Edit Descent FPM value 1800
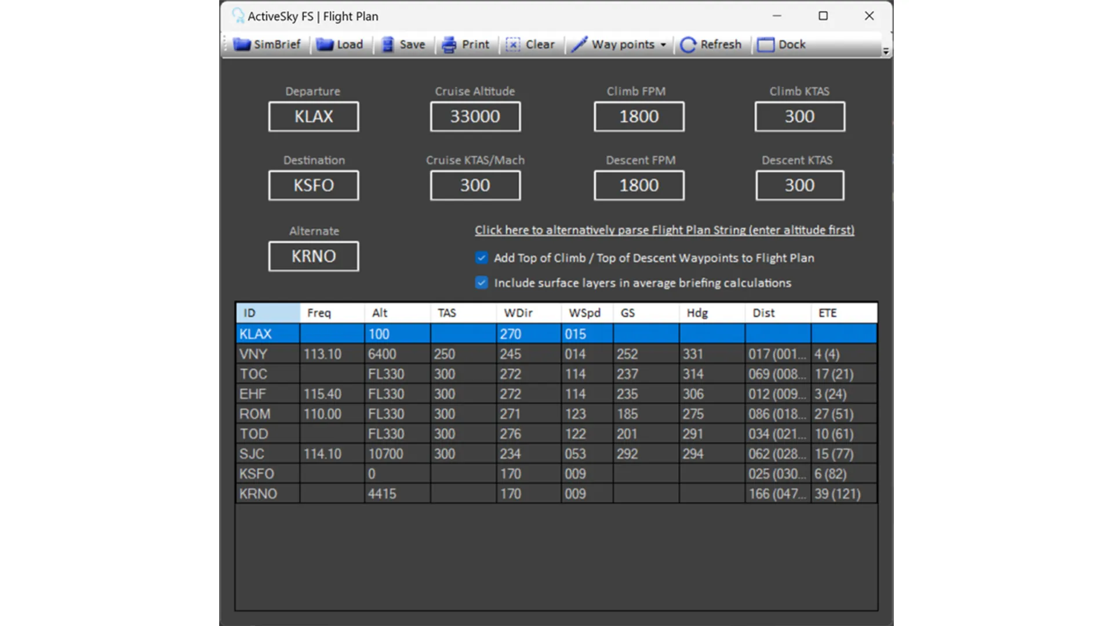 [x=639, y=185]
